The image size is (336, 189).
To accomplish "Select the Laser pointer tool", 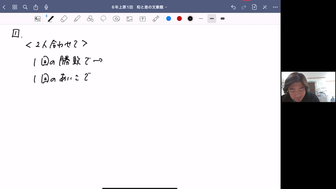I will (156, 19).
